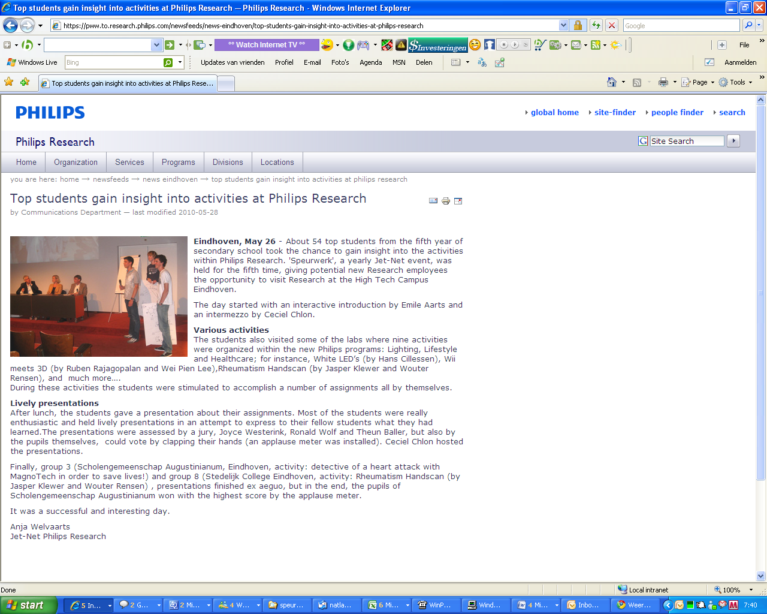Click green Go arrow beside toolbar search box
The width and height of the screenshot is (767, 614).
[170, 45]
